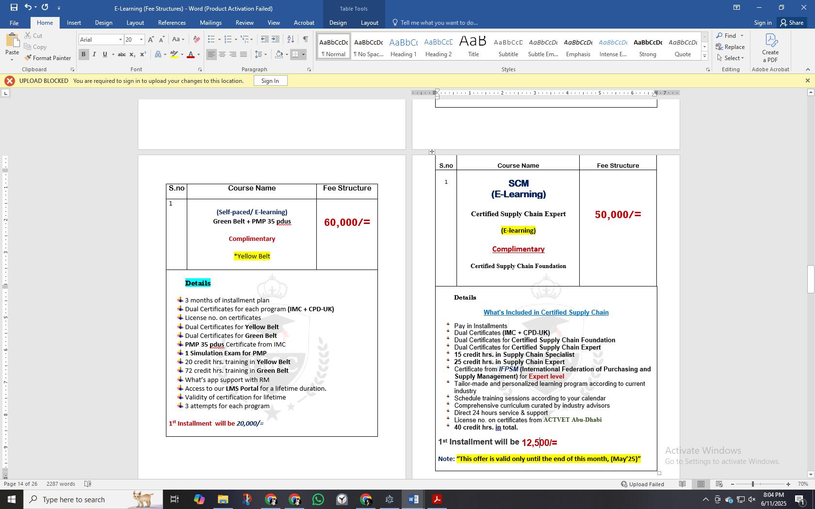815x509 pixels.
Task: Sort the selected text
Action: pyautogui.click(x=291, y=39)
